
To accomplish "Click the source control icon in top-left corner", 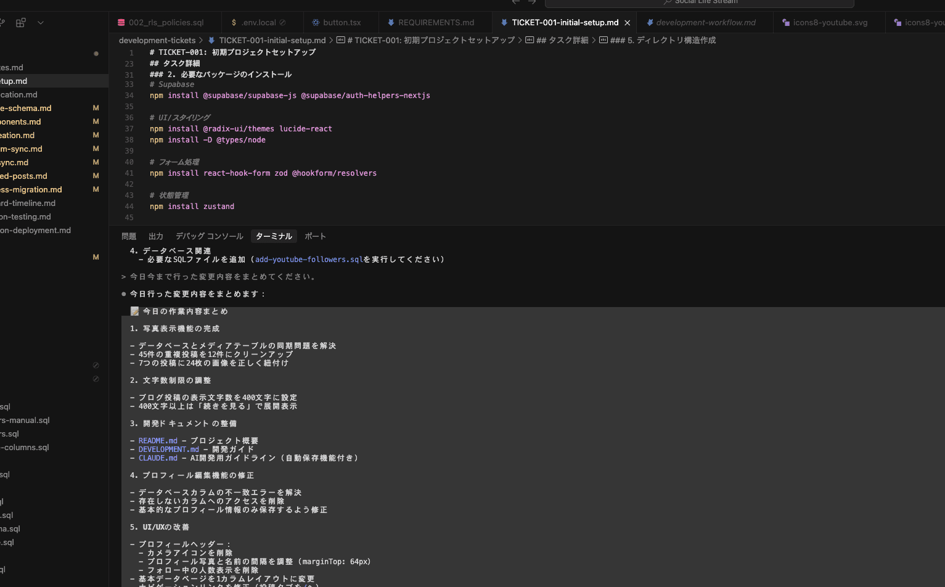I will [2, 22].
